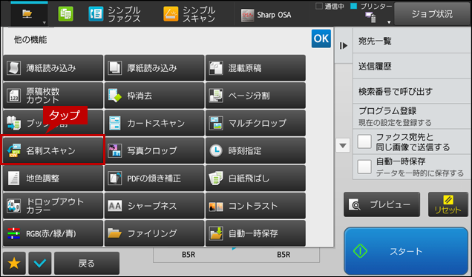This screenshot has width=472, height=277.
Task: Open the green copy mode icon
Action: [x=65, y=14]
